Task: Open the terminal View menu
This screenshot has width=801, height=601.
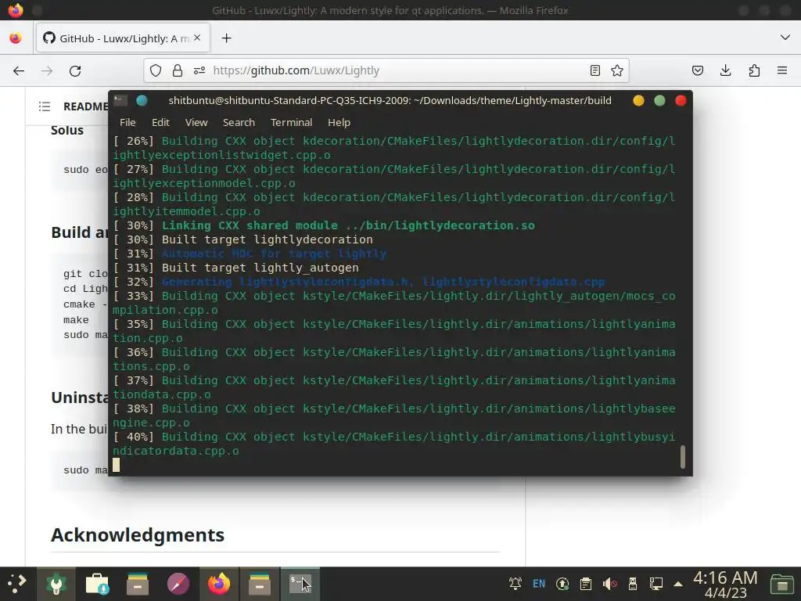Action: click(196, 123)
